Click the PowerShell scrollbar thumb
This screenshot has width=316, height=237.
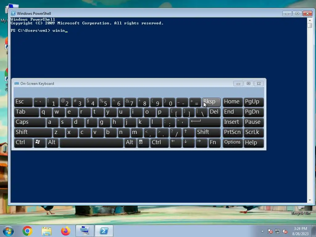310,25
